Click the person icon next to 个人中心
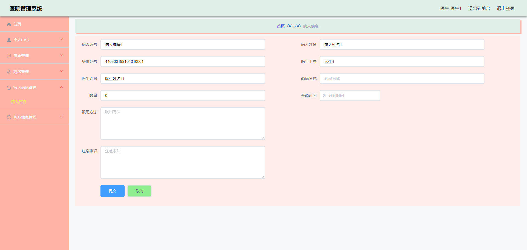Image resolution: width=527 pixels, height=250 pixels. pos(9,40)
